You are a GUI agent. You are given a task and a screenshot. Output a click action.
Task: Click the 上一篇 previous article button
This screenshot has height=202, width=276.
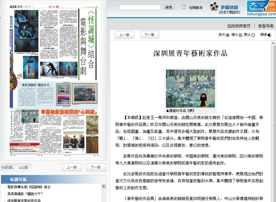coord(124,35)
